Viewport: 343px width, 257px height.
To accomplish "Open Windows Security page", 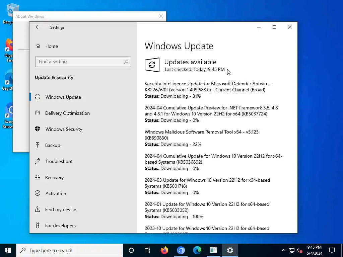I will pyautogui.click(x=64, y=129).
